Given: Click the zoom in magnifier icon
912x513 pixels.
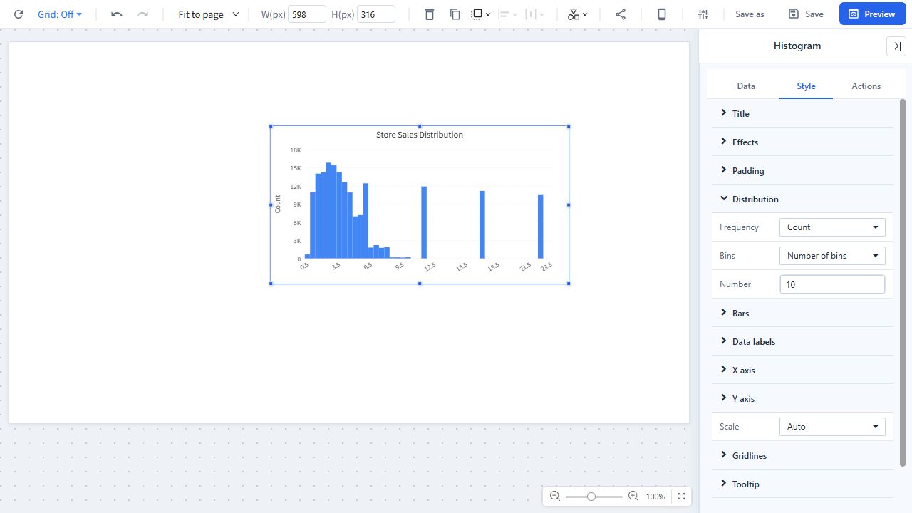Looking at the screenshot, I should (633, 497).
